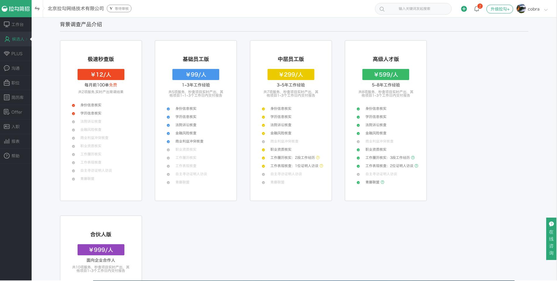
Task: Click the 报表 chart sidebar icon
Action: (7, 141)
